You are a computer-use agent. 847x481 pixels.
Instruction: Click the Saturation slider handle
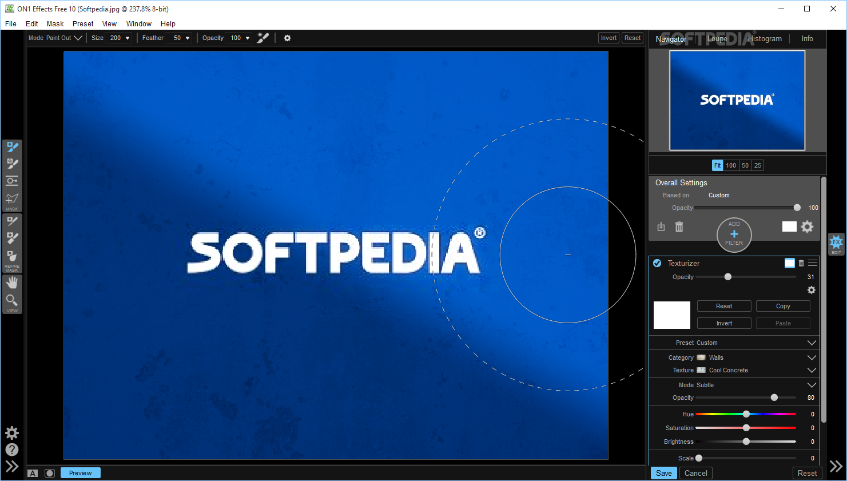point(746,428)
